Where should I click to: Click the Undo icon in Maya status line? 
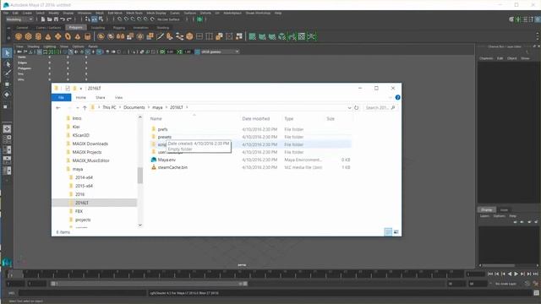[63, 19]
